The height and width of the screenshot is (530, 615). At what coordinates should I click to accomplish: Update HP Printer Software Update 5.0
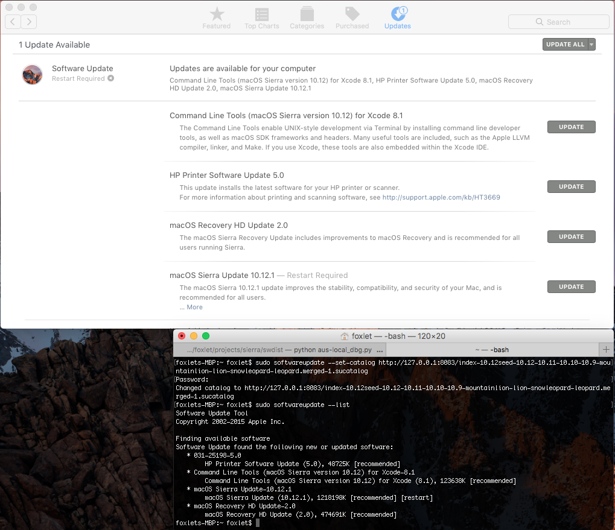[x=571, y=186]
